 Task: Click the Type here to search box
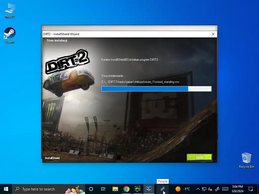pyautogui.click(x=49, y=189)
